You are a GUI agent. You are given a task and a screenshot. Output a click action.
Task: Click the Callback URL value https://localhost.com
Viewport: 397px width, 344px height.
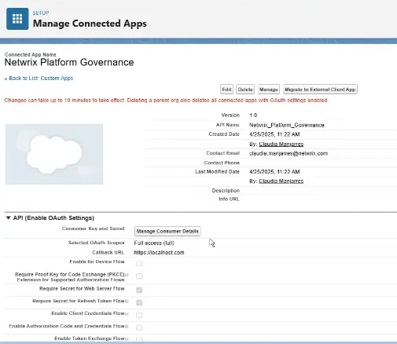[159, 253]
